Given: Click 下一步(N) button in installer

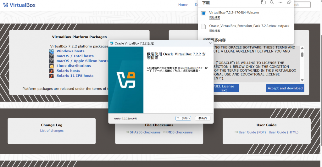Looking at the screenshot, I should pos(183,118).
